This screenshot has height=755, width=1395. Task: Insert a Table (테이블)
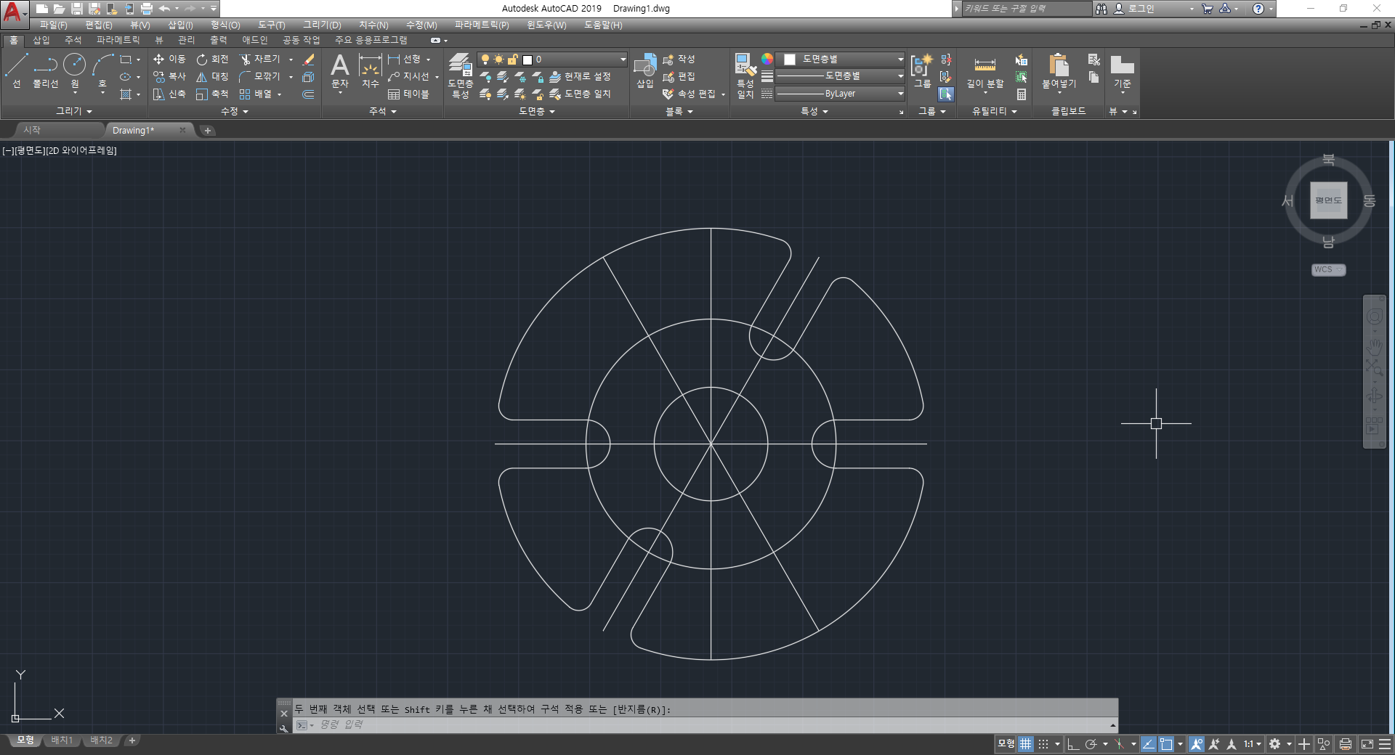pyautogui.click(x=408, y=94)
